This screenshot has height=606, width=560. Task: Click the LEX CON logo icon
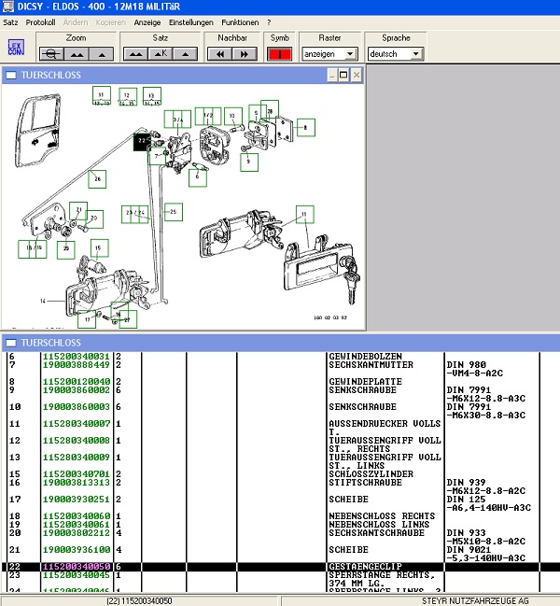(15, 48)
